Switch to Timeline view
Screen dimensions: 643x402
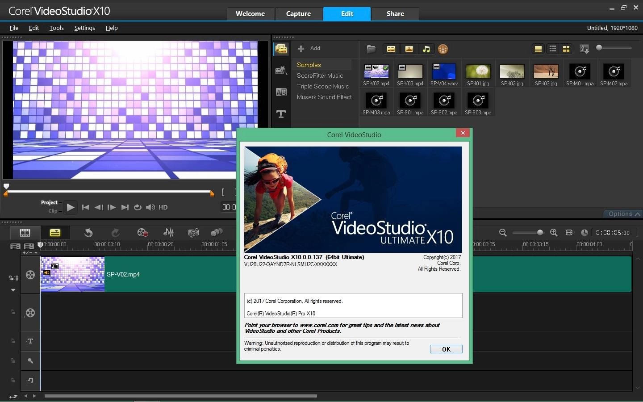pos(55,233)
